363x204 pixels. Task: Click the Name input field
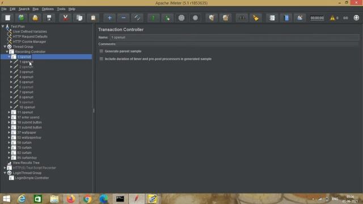[x=234, y=37]
